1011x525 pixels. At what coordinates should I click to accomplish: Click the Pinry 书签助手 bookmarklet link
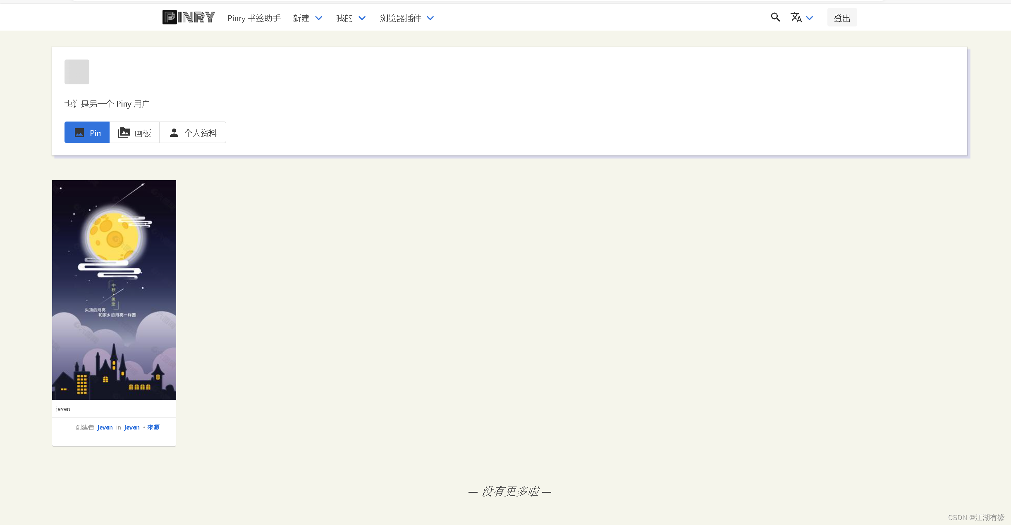pyautogui.click(x=253, y=18)
